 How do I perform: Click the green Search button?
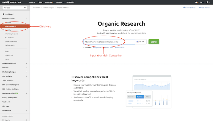coord(154,42)
